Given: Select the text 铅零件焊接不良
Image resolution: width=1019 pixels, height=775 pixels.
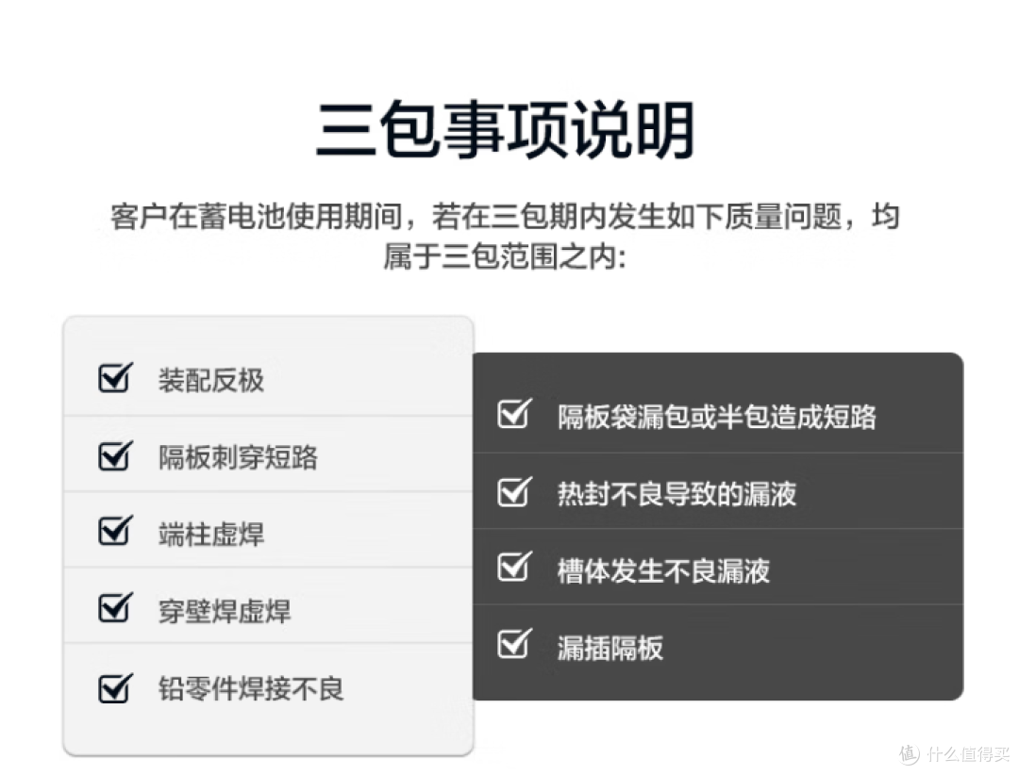Looking at the screenshot, I should [x=251, y=688].
